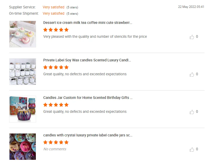Open Private Label Soy Wax candles link

[x=87, y=60]
